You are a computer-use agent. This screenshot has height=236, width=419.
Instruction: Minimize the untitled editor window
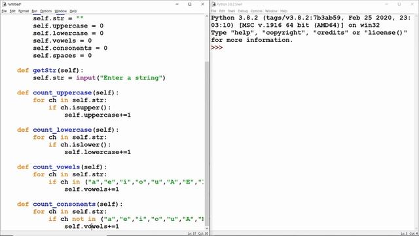[x=177, y=5]
